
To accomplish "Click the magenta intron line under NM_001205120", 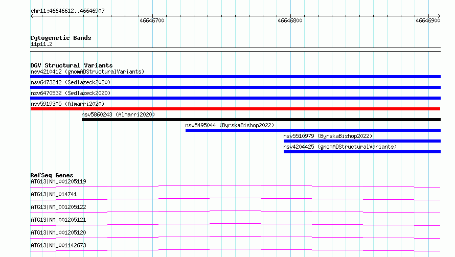I will 235,237.
